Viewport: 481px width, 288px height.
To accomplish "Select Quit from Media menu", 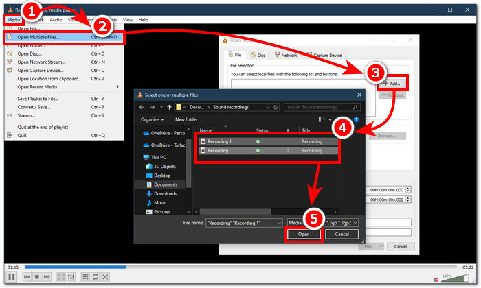I will pos(65,135).
